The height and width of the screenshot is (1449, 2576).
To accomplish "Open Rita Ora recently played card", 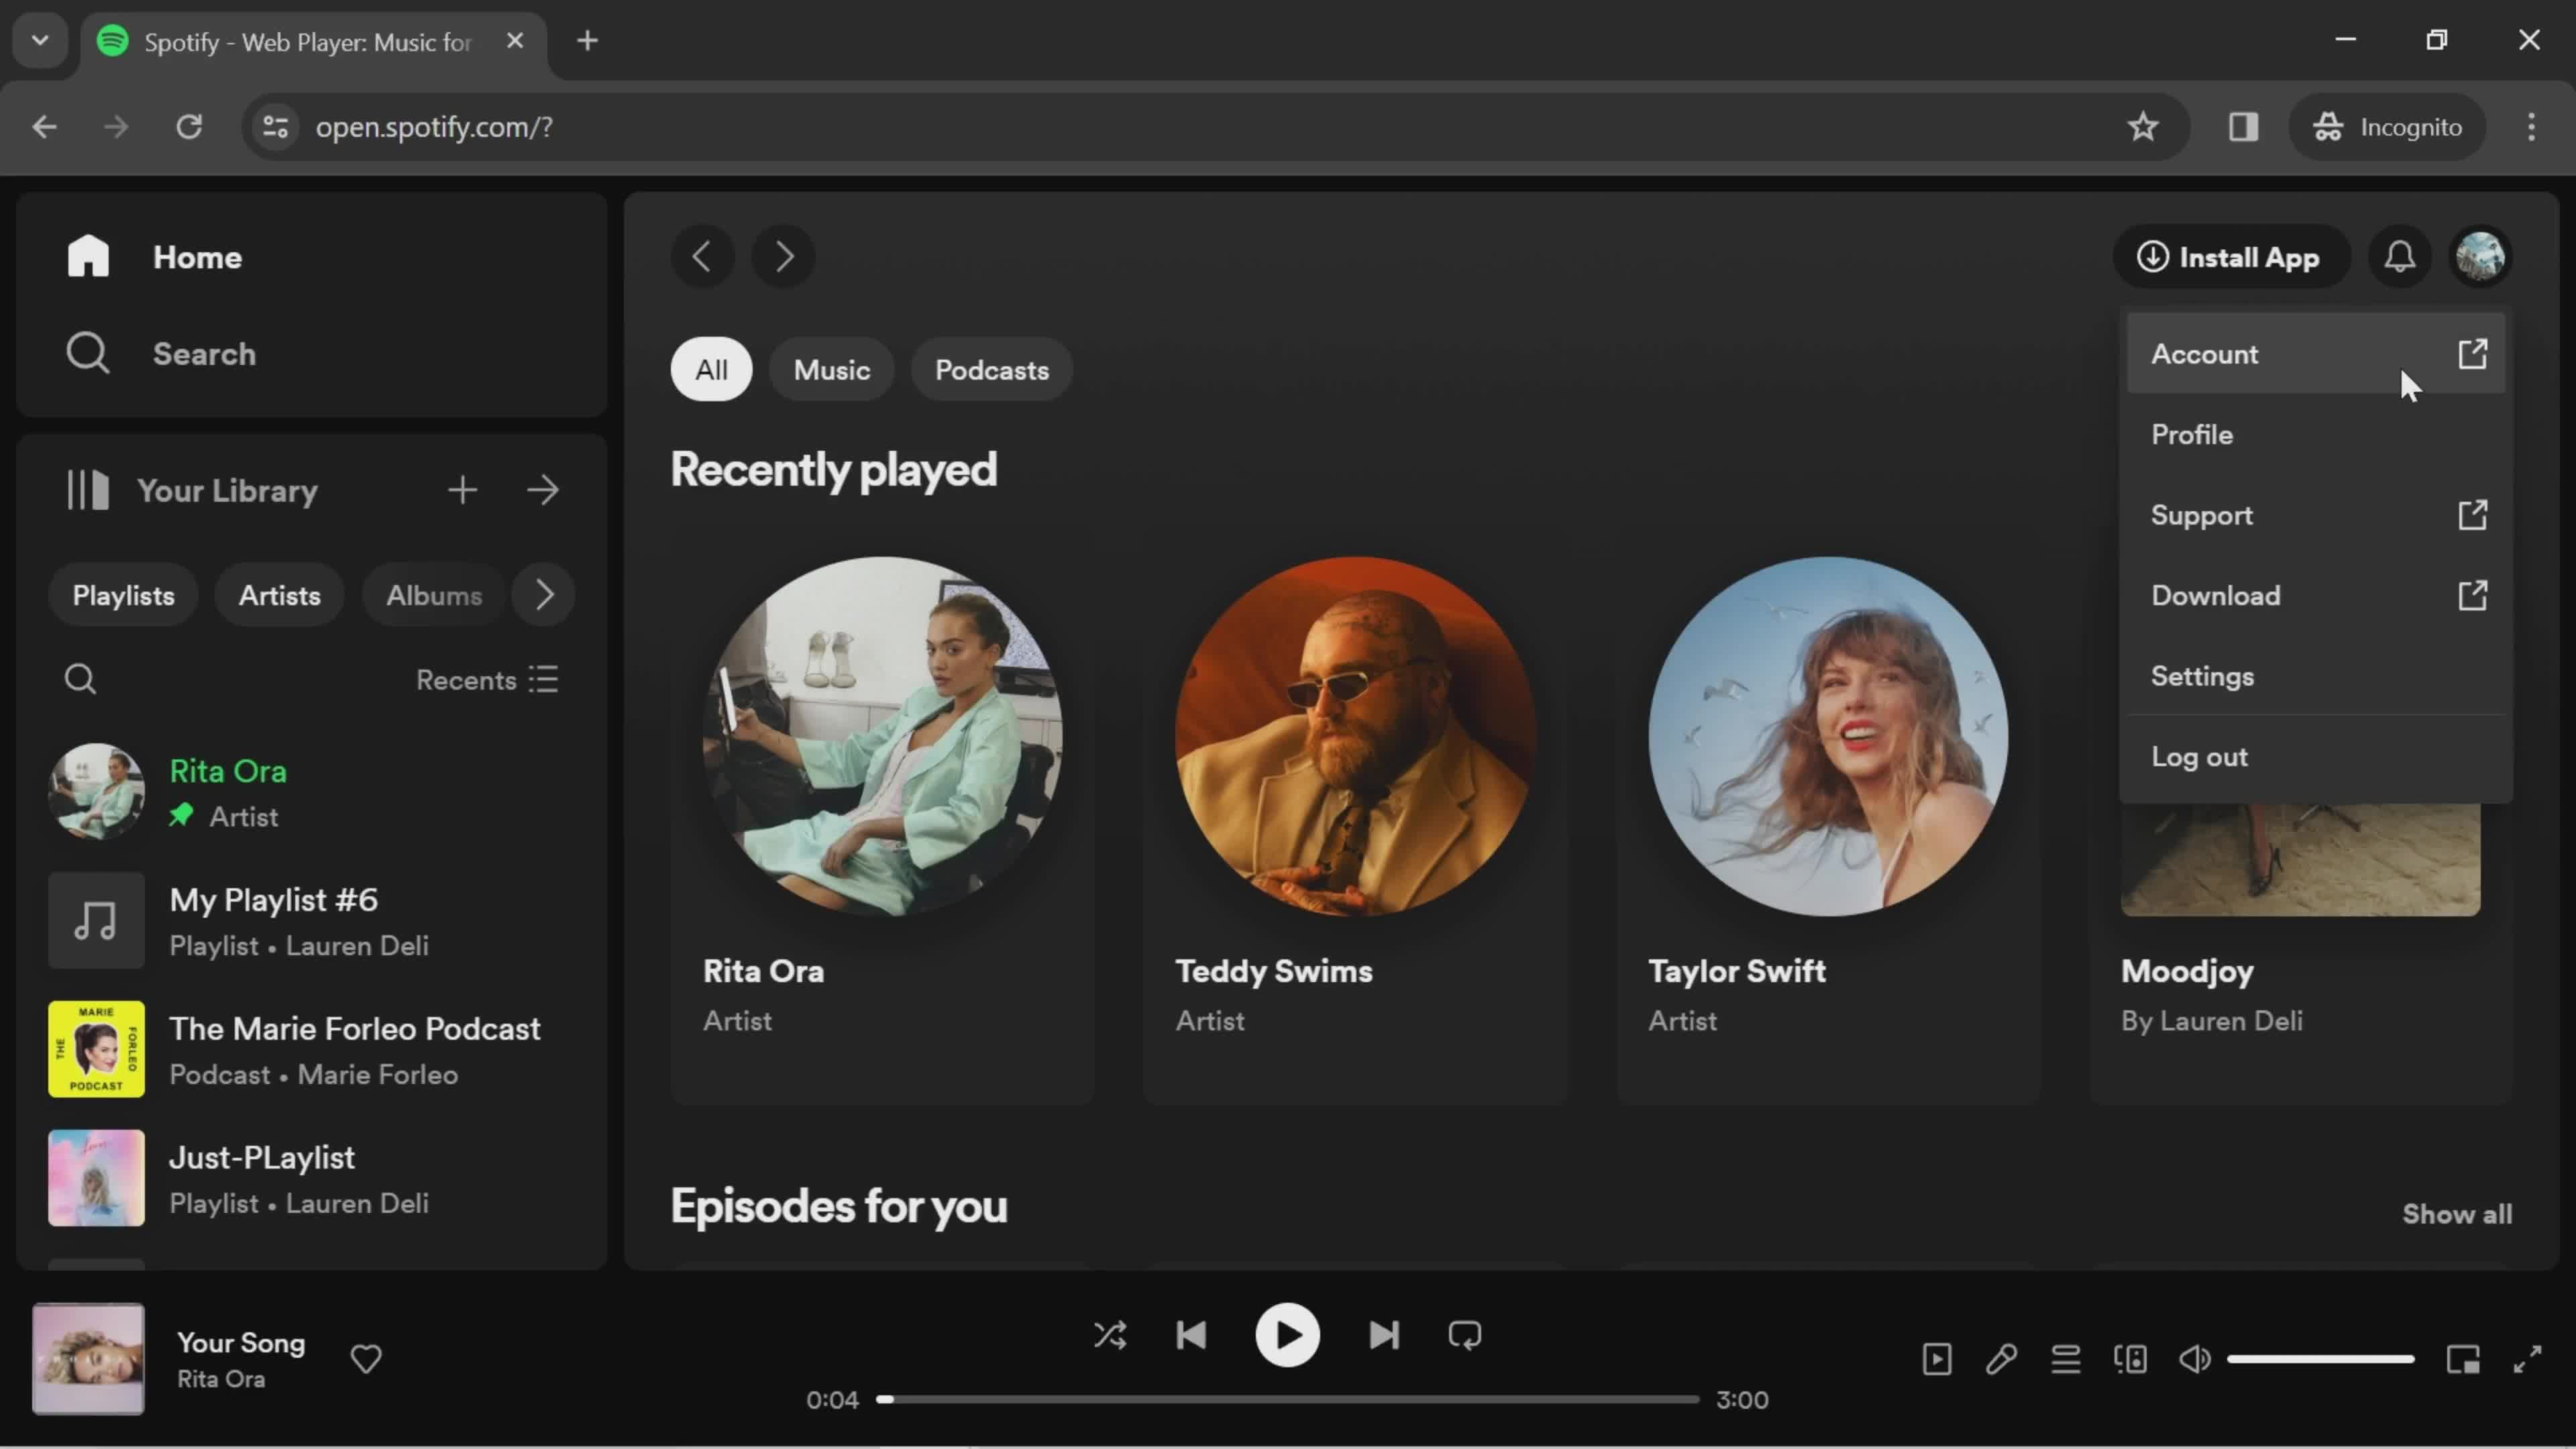I will tap(882, 815).
